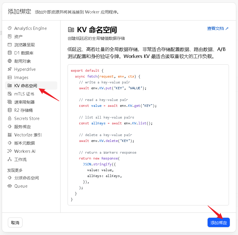Click the 耐用对象 globe icon
This screenshot has width=238, height=235.
tap(10, 61)
